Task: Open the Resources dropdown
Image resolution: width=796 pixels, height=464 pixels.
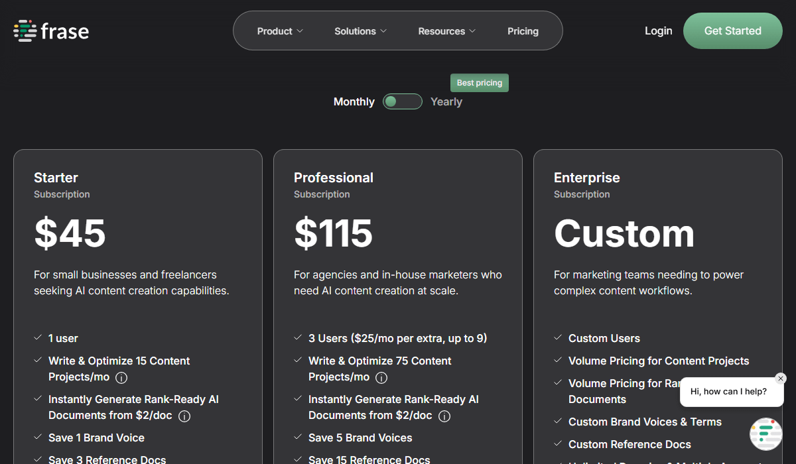Action: coord(447,31)
